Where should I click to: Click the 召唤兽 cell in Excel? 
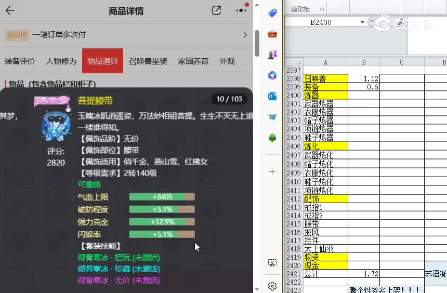pos(325,78)
